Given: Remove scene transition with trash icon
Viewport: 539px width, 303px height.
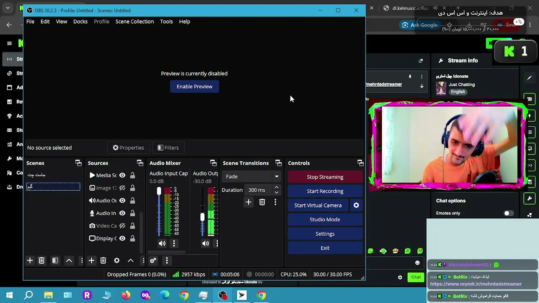Looking at the screenshot, I should pos(262,202).
